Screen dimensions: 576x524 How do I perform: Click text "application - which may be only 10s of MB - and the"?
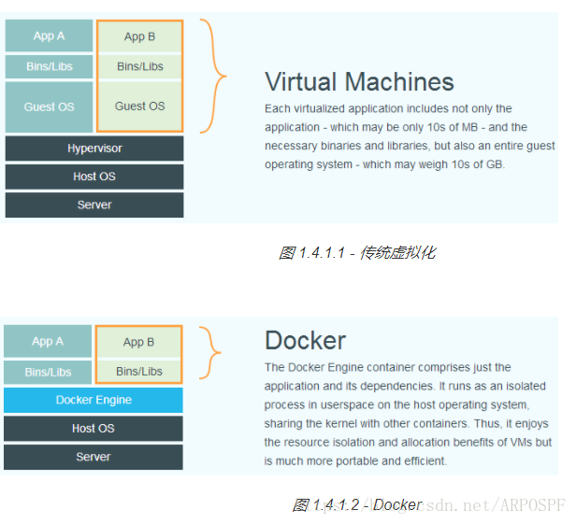(x=396, y=127)
